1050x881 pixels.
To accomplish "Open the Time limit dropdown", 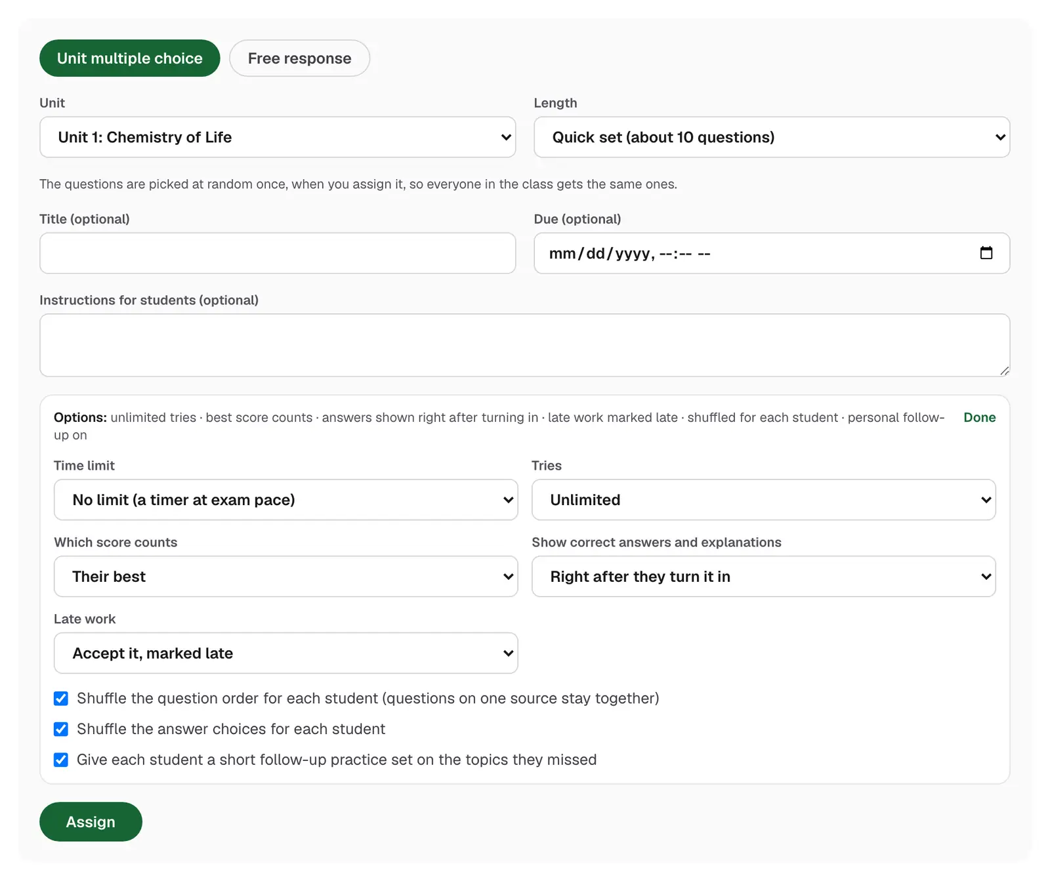I will [x=285, y=500].
